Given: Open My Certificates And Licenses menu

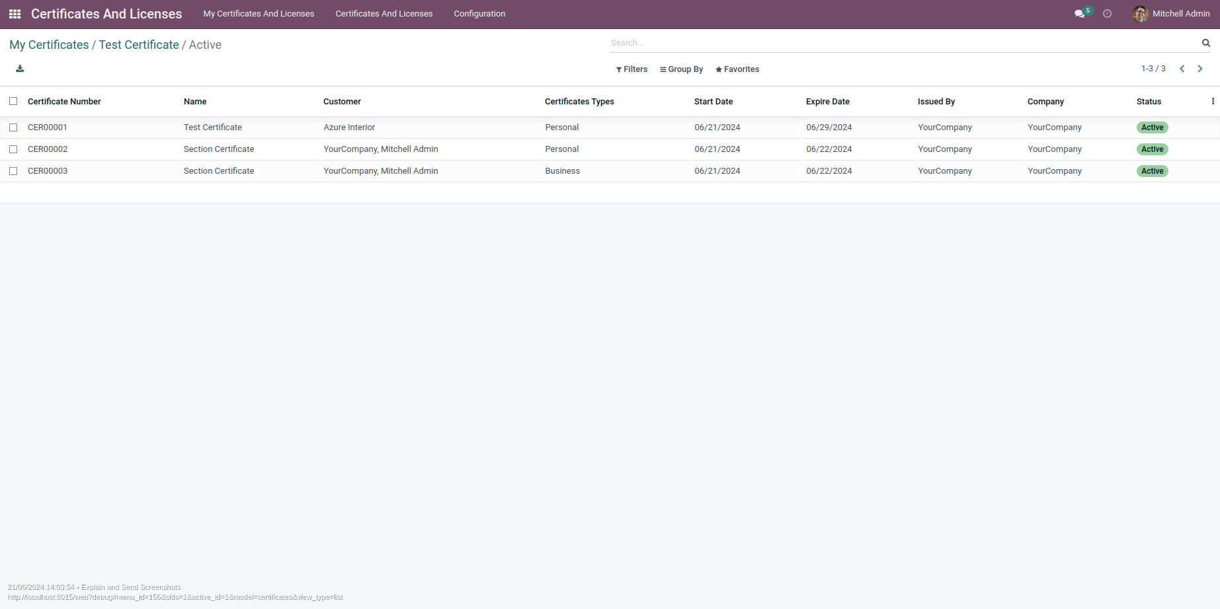Looking at the screenshot, I should click(259, 14).
